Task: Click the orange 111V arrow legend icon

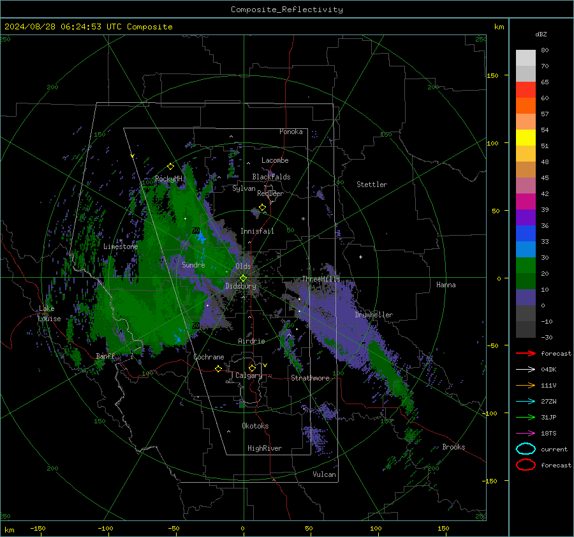Action: 526,385
